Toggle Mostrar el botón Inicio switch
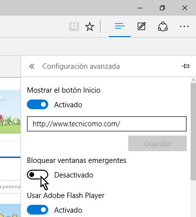Screen dimensions: 196x217 click(x=38, y=104)
